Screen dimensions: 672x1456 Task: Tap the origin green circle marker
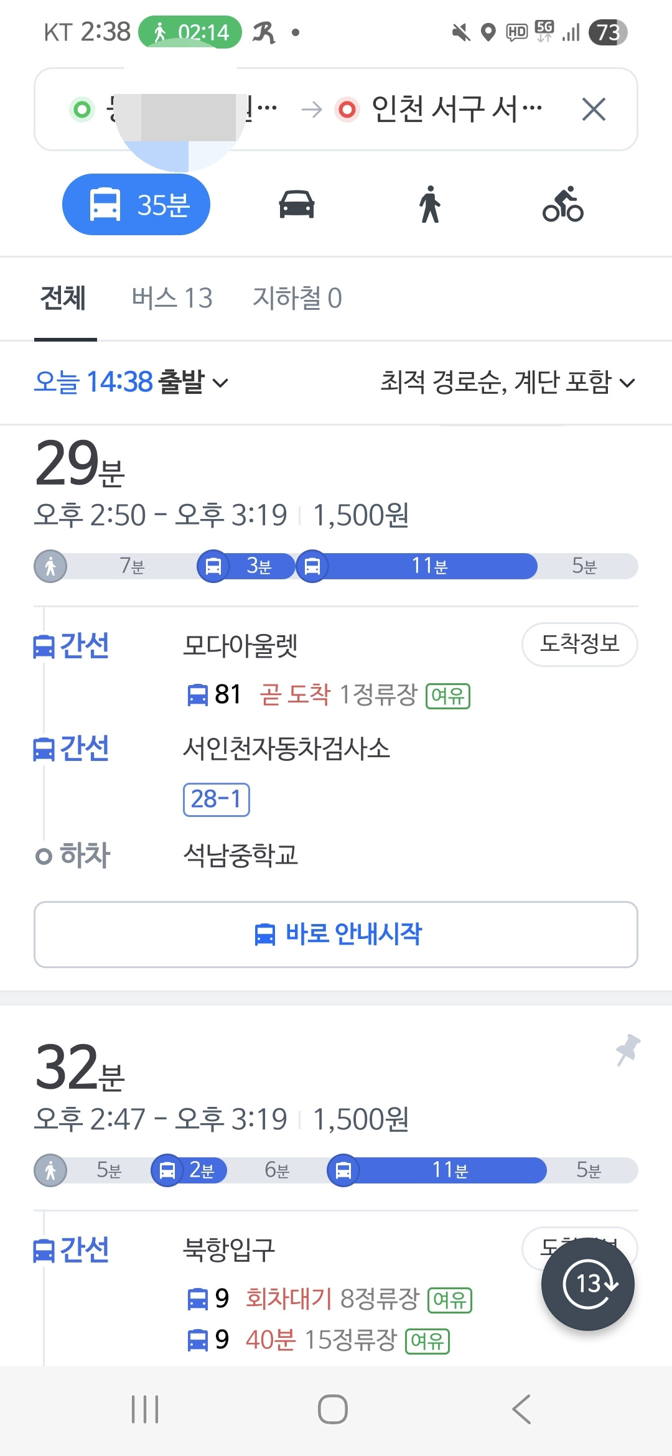click(82, 110)
